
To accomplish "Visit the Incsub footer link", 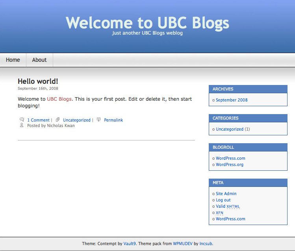I will [206, 244].
